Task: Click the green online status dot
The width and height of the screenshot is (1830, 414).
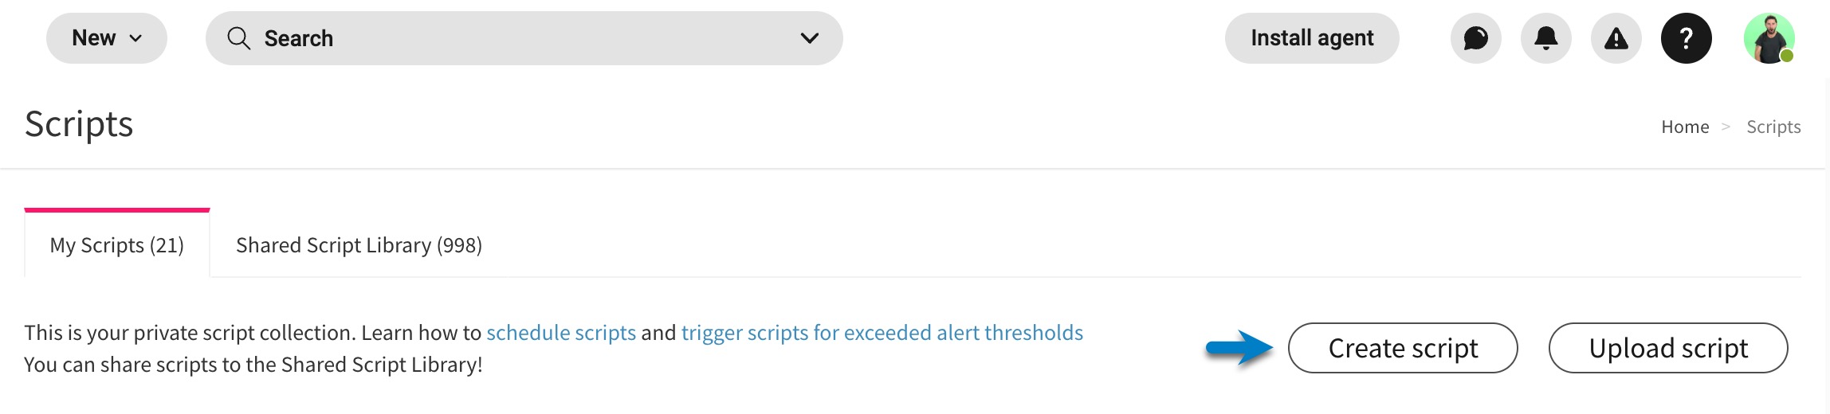Action: (1787, 56)
